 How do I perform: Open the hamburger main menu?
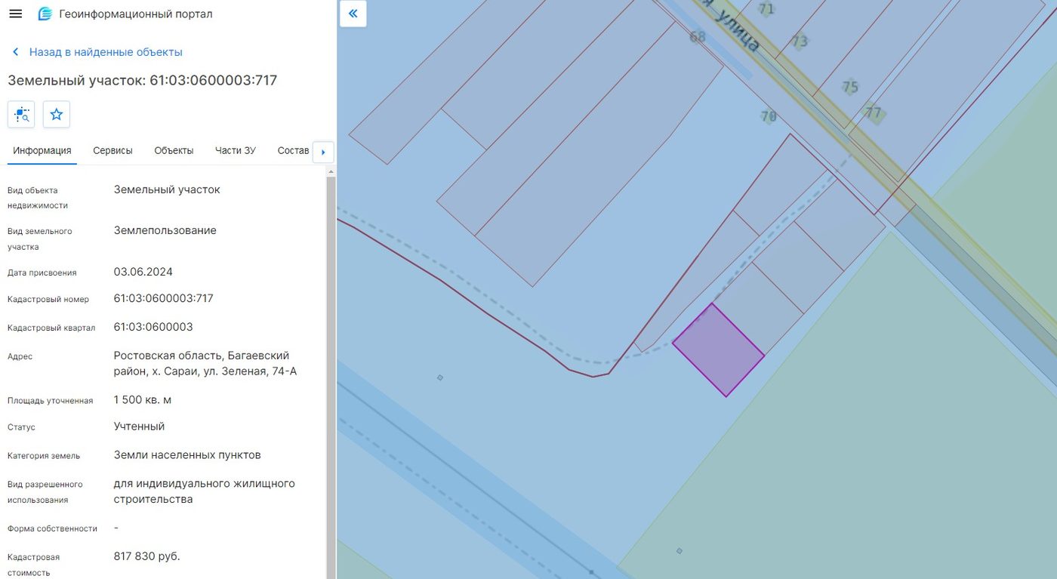15,14
